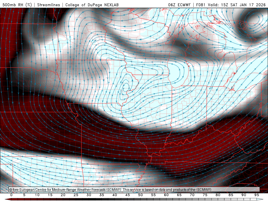Screen dimensions: 268x201
Task: Click the "25" label on the color scale
Action: pos(76,195)
